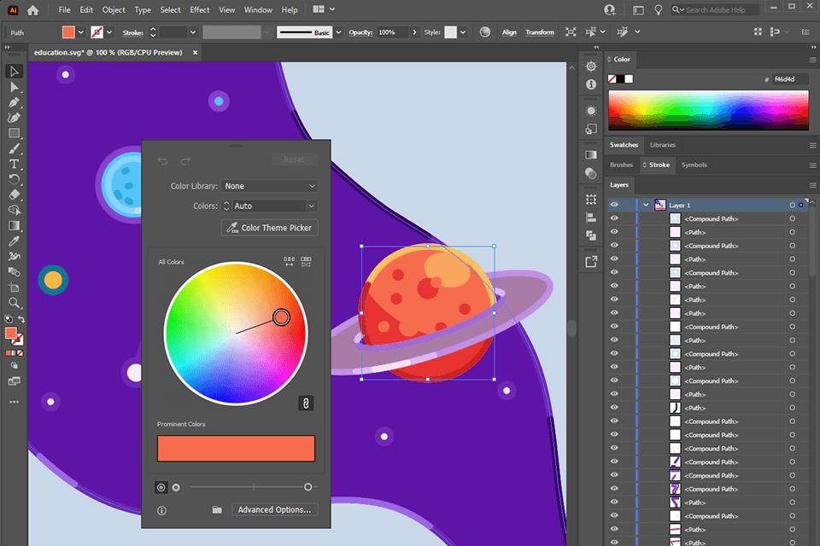Hide the first Compound Path layer

614,218
